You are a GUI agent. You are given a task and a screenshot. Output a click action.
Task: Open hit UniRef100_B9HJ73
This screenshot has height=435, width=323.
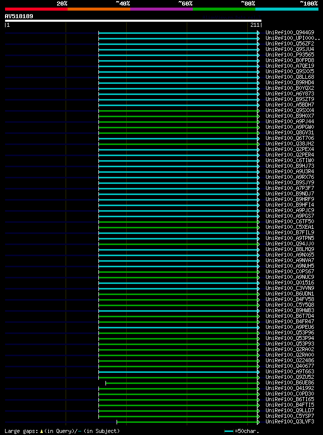[x=290, y=166]
